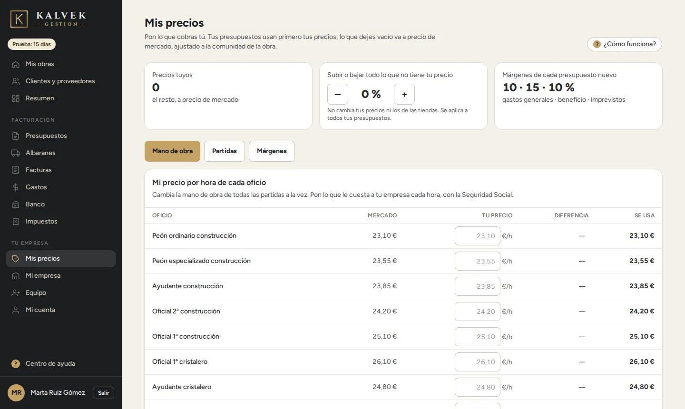Open Mis obras via its house icon
The image size is (685, 409).
[16, 64]
